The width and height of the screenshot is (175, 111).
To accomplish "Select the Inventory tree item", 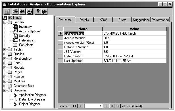I will pos(25,27).
